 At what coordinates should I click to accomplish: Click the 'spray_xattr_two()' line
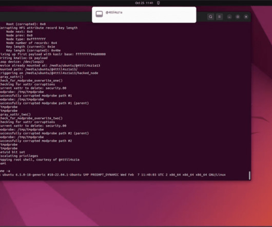[x=15, y=115]
